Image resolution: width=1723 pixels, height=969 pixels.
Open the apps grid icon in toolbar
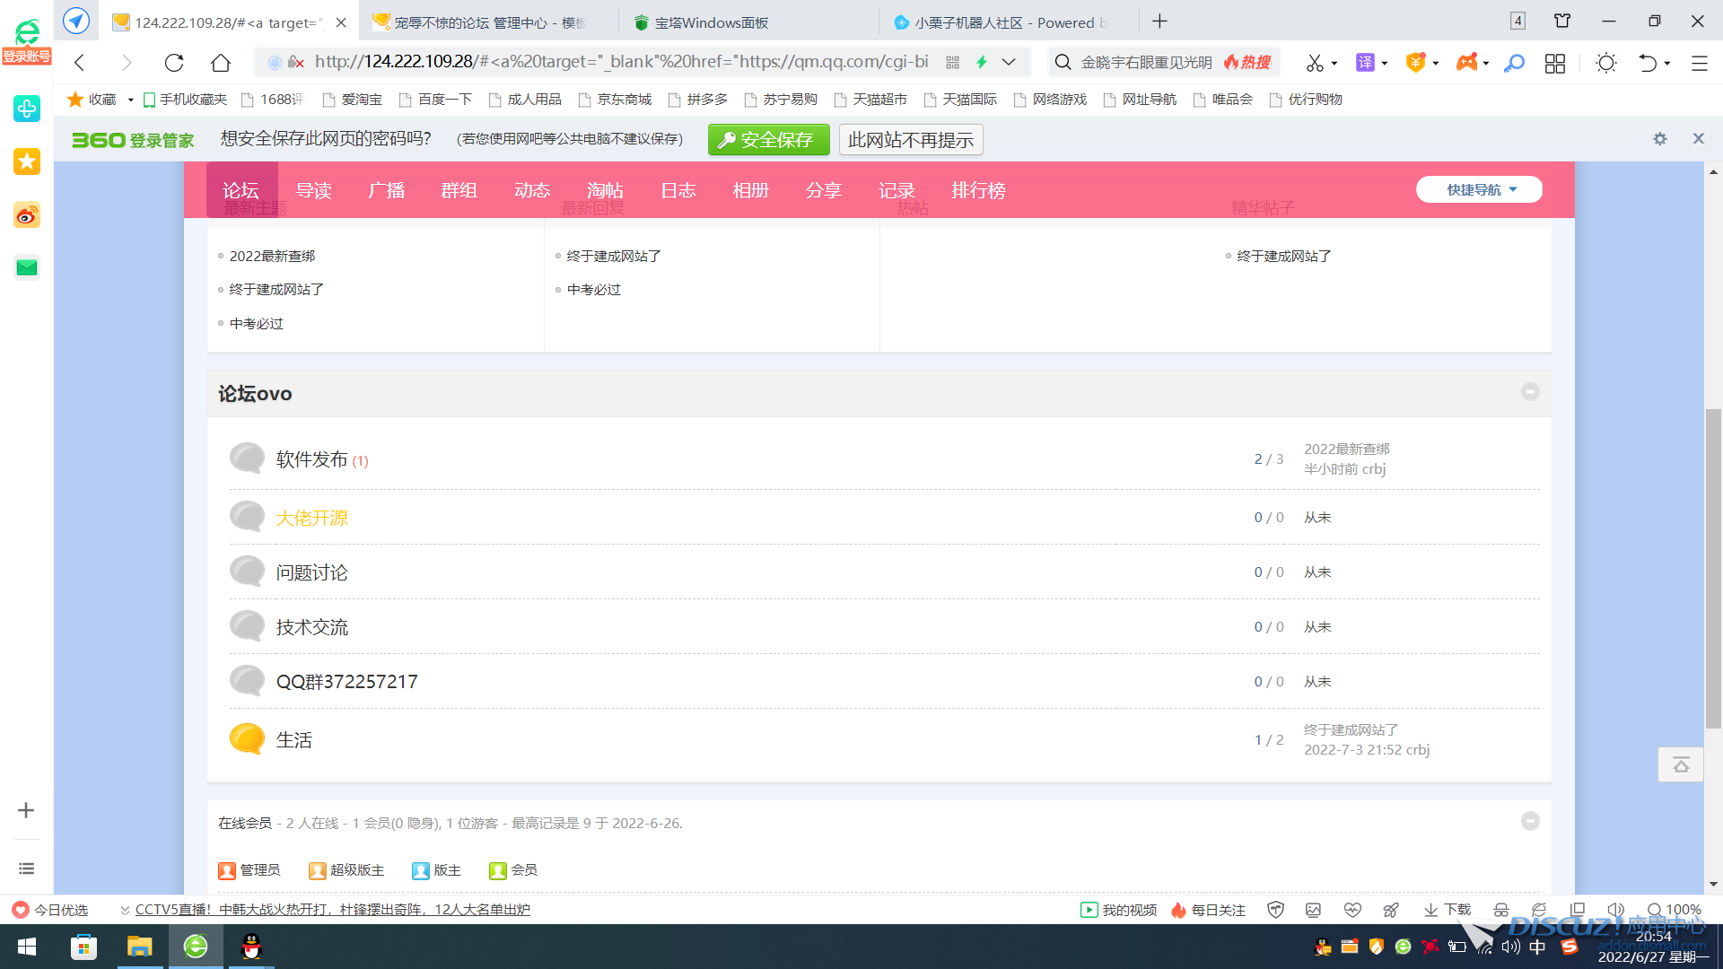point(1555,62)
